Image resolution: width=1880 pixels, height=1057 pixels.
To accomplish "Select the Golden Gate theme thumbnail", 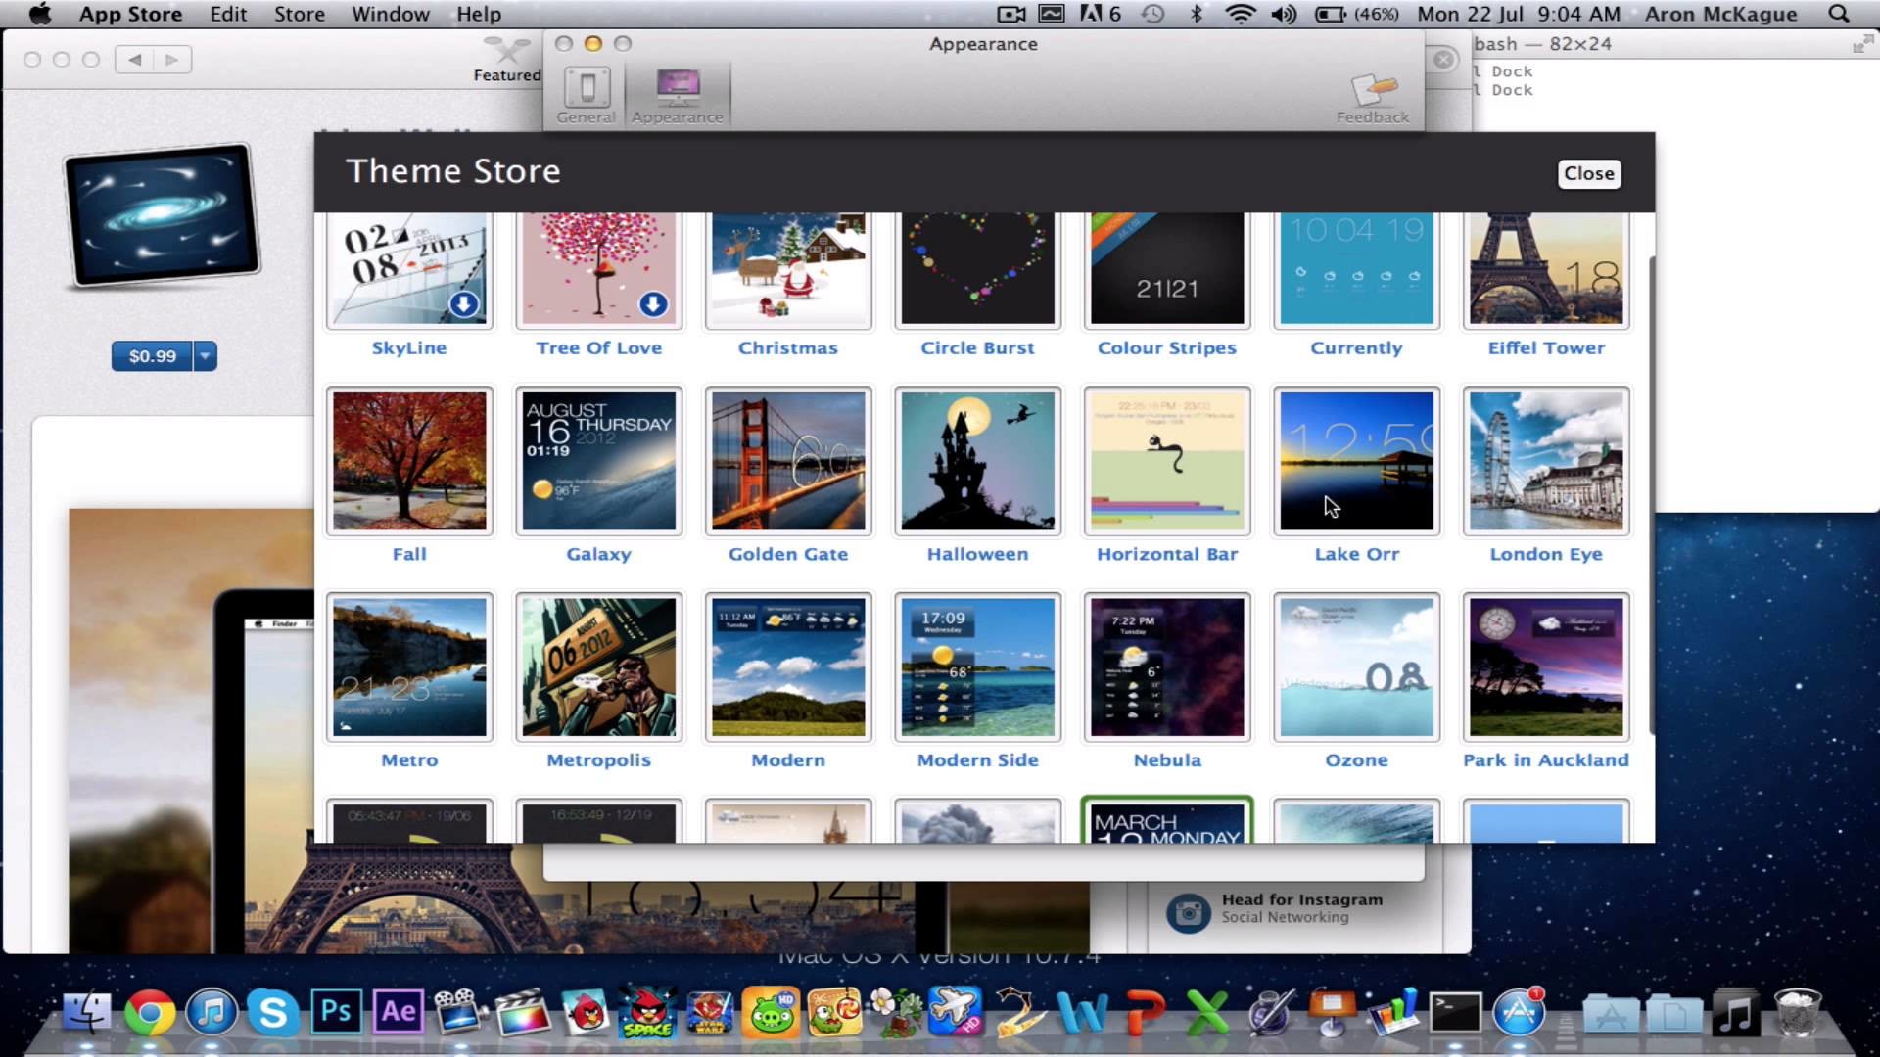I will (x=787, y=461).
